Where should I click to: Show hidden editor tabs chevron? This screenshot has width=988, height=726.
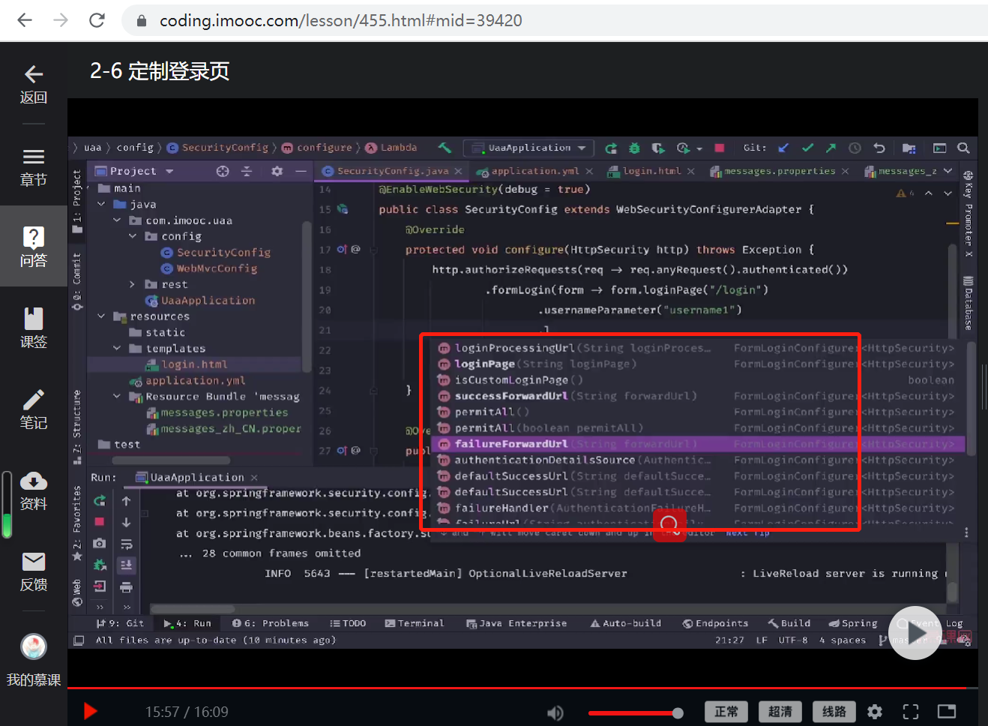point(948,171)
